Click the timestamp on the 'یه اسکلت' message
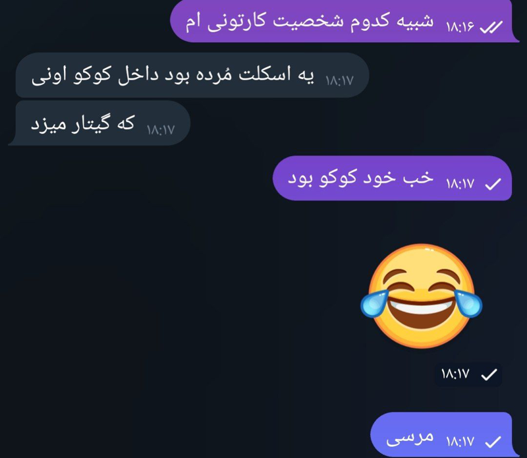The height and width of the screenshot is (458, 527). tap(339, 80)
